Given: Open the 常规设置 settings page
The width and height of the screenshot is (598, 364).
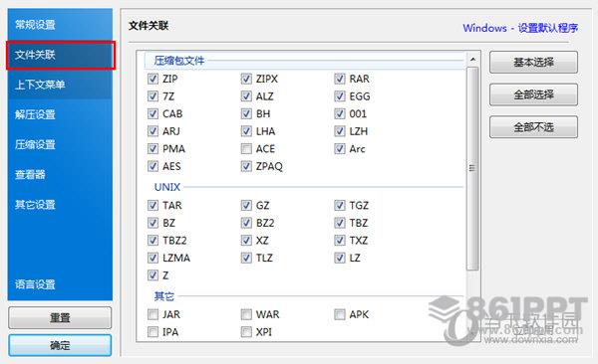Looking at the screenshot, I should pos(60,25).
